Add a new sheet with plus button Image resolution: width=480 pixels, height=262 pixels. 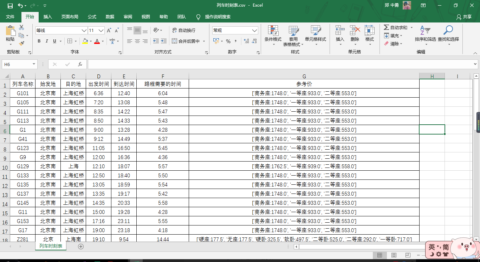coord(81,247)
